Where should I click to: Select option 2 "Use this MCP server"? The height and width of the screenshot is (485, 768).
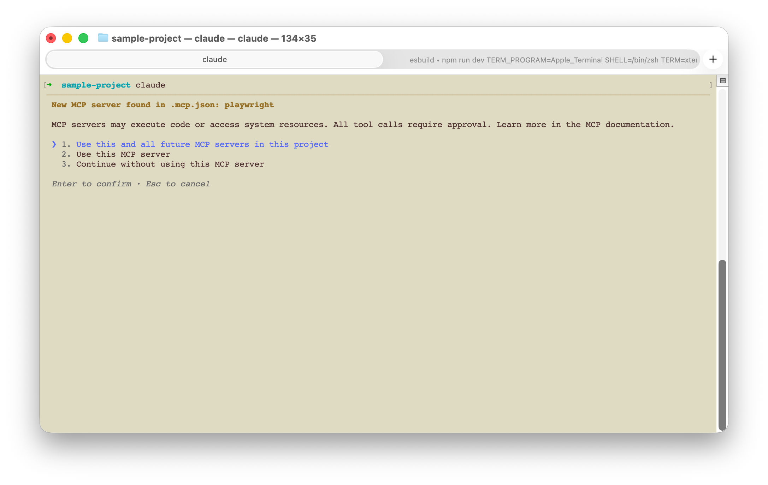[x=123, y=154]
